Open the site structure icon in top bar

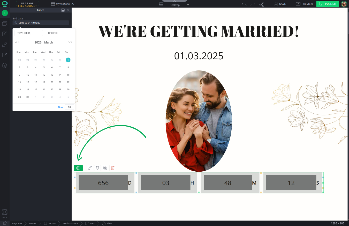click(x=262, y=4)
